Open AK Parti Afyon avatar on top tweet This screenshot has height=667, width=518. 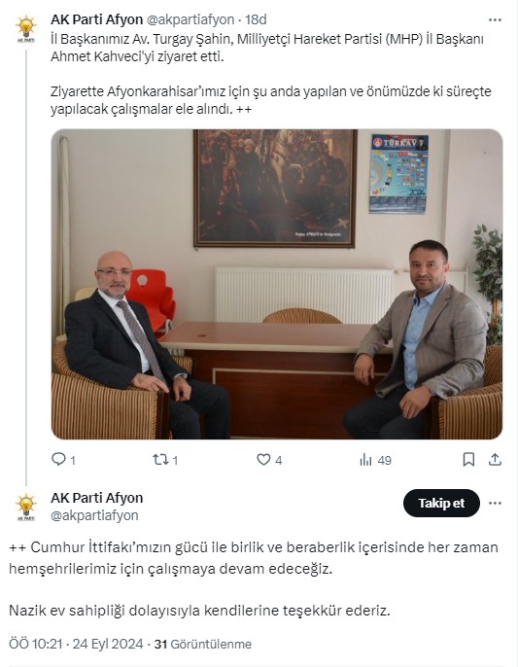click(x=26, y=28)
